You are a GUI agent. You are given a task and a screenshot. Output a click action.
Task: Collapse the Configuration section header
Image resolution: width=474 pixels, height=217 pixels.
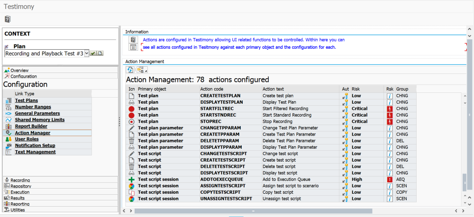point(61,76)
